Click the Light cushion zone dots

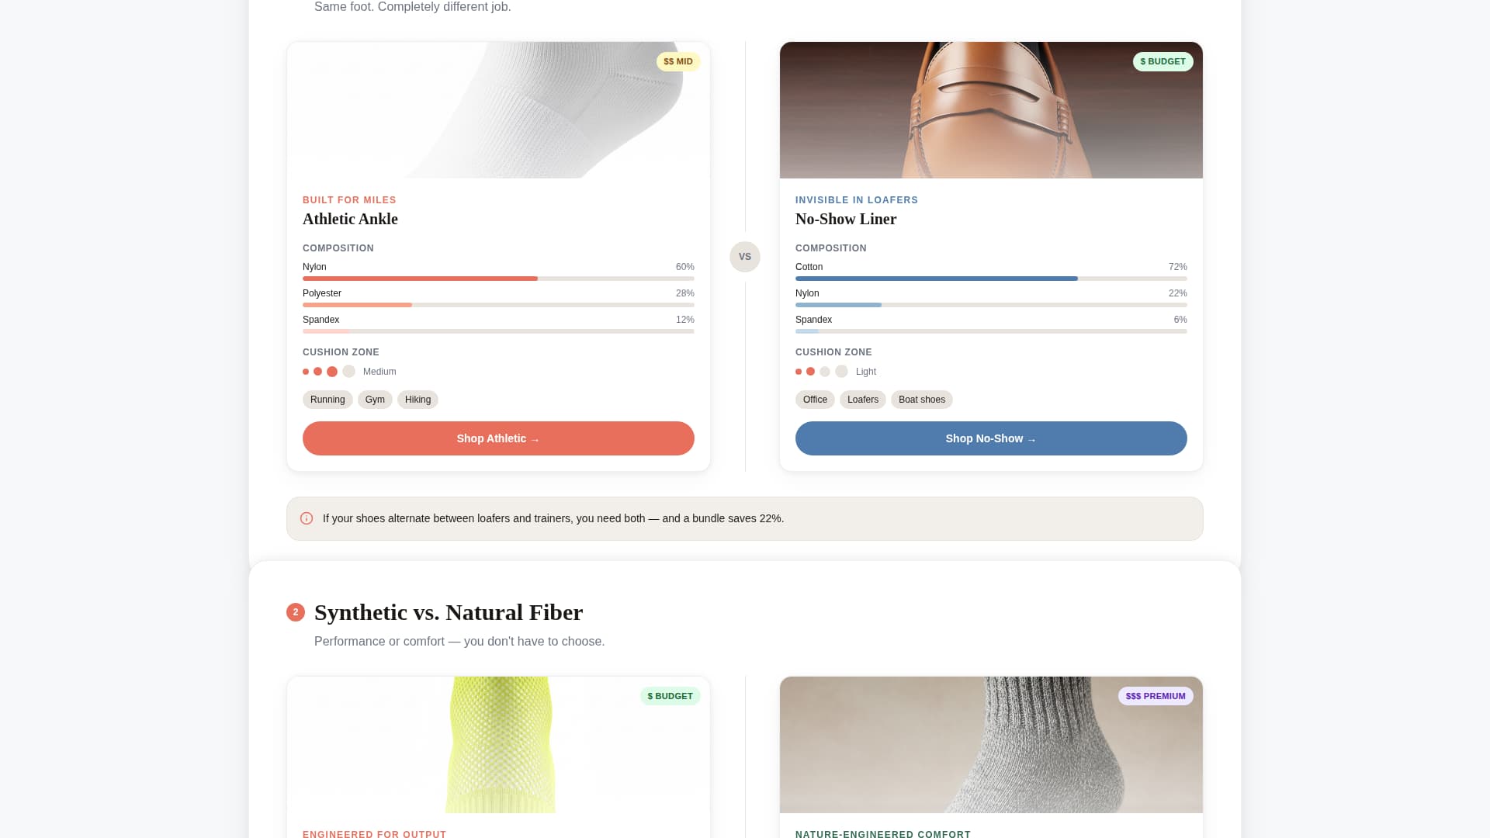pyautogui.click(x=822, y=372)
